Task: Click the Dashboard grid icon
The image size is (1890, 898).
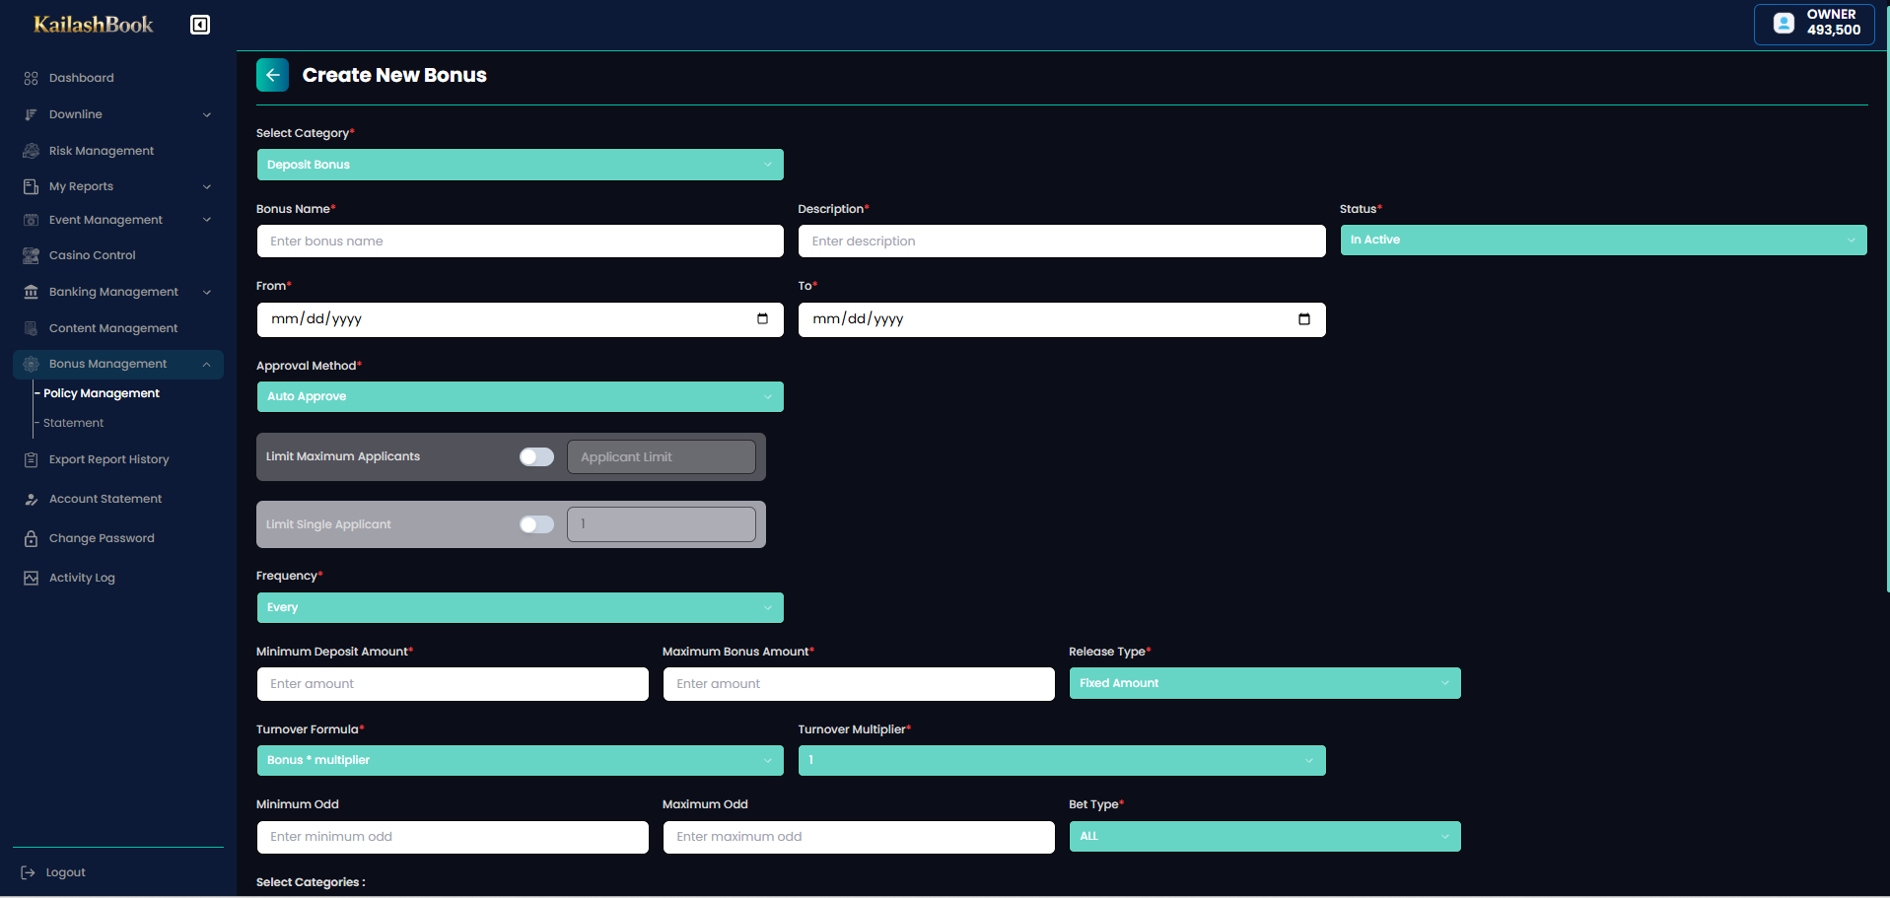Action: click(x=31, y=78)
